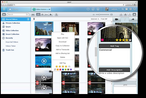Close the Video Station tab

[x=49, y=9]
